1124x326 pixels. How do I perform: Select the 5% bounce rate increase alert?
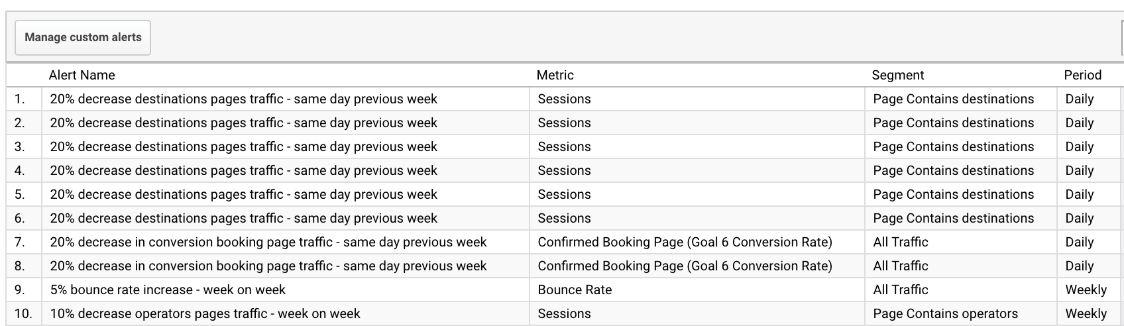(168, 290)
